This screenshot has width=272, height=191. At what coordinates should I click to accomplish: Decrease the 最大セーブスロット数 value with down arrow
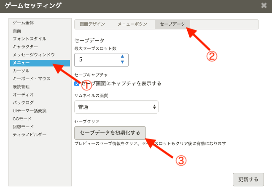click(122, 62)
